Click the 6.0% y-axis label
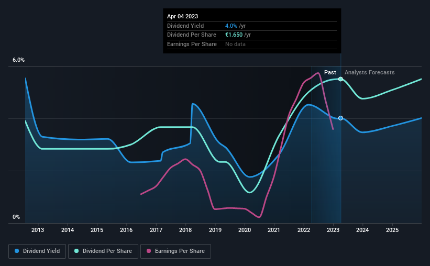The image size is (430, 266). [x=18, y=60]
